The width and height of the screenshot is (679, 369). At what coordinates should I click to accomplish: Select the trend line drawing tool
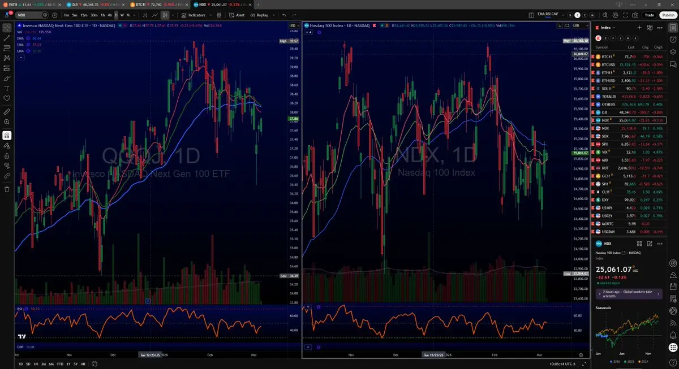pos(7,37)
